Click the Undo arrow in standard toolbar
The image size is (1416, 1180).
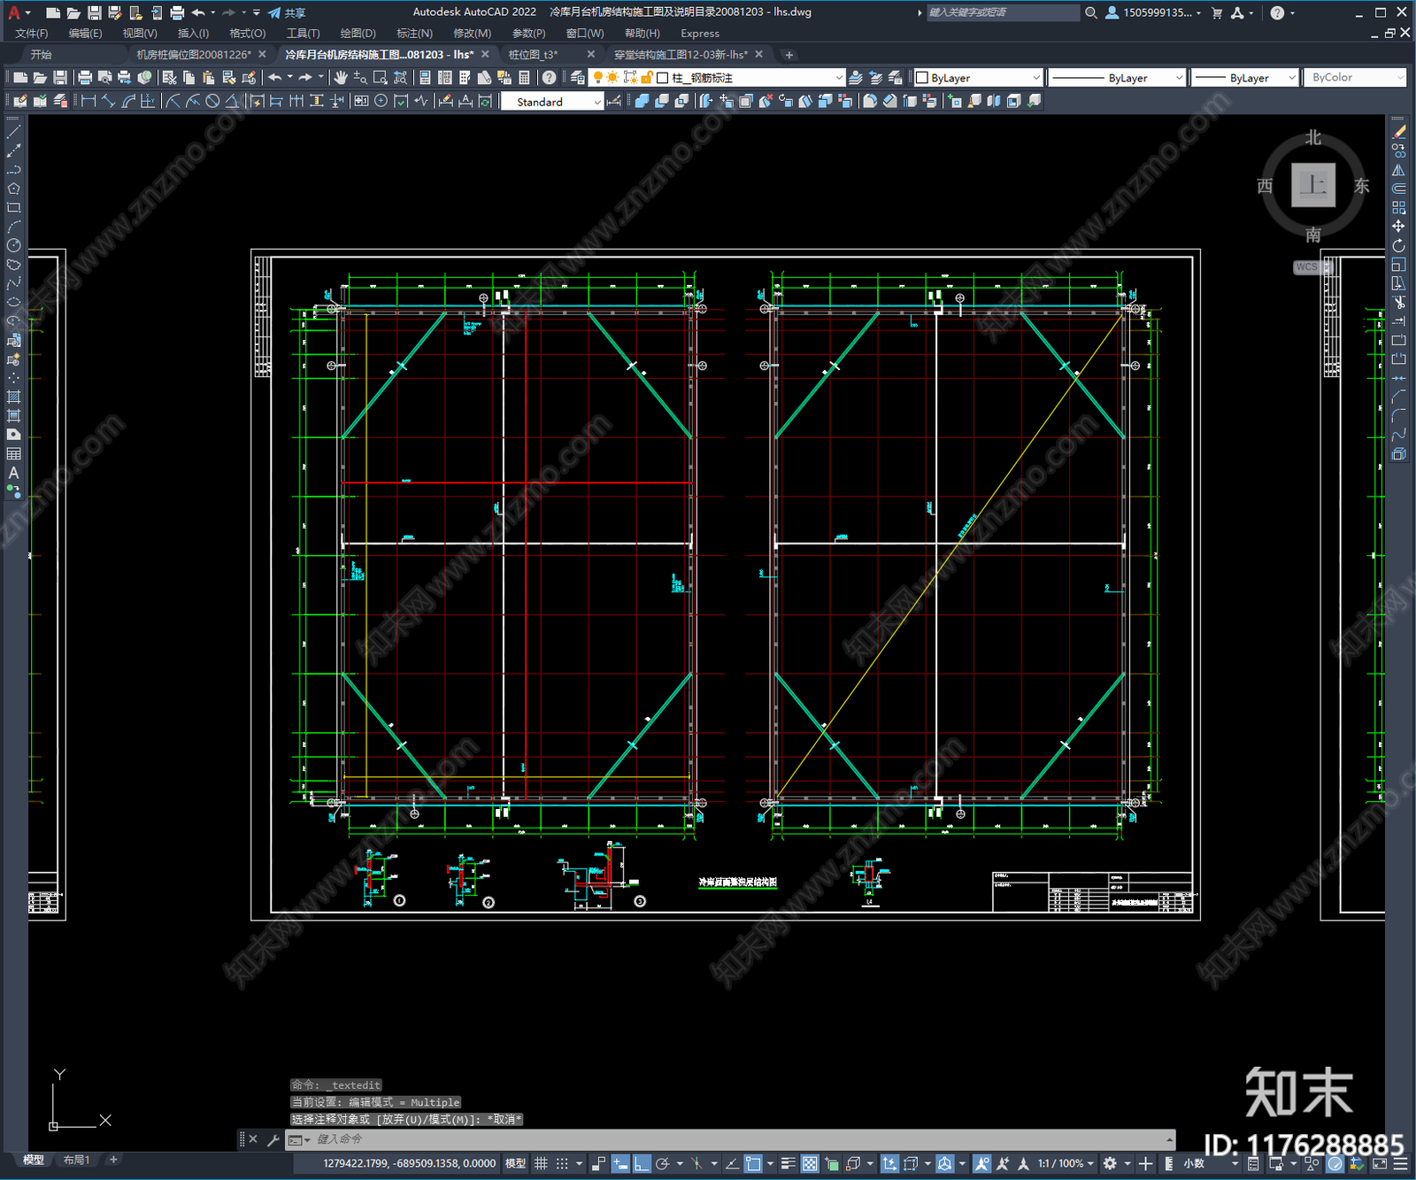pos(275,78)
